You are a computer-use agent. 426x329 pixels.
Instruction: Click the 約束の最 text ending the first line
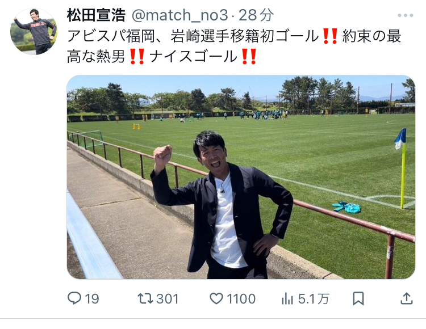click(371, 36)
